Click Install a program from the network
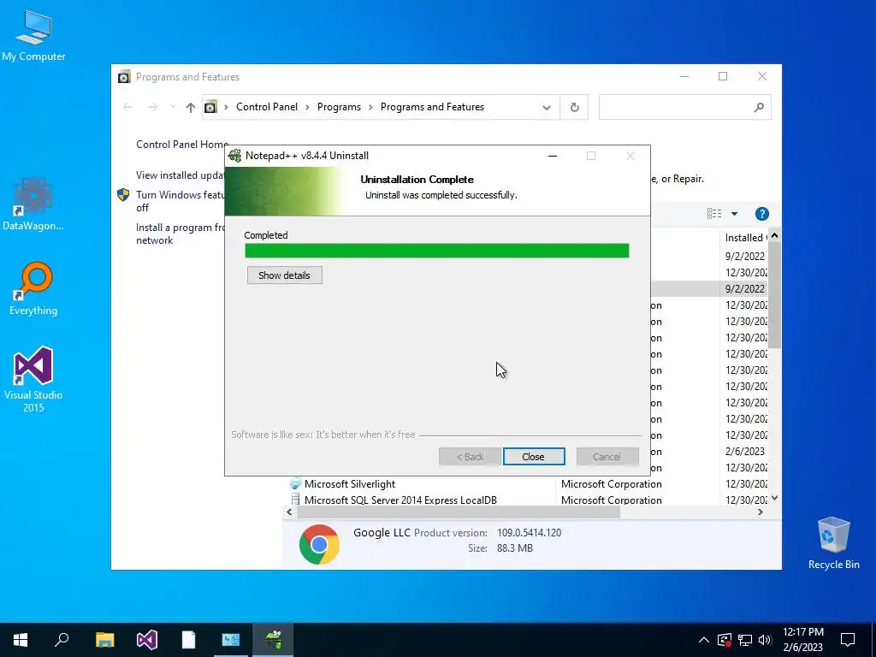 (180, 234)
